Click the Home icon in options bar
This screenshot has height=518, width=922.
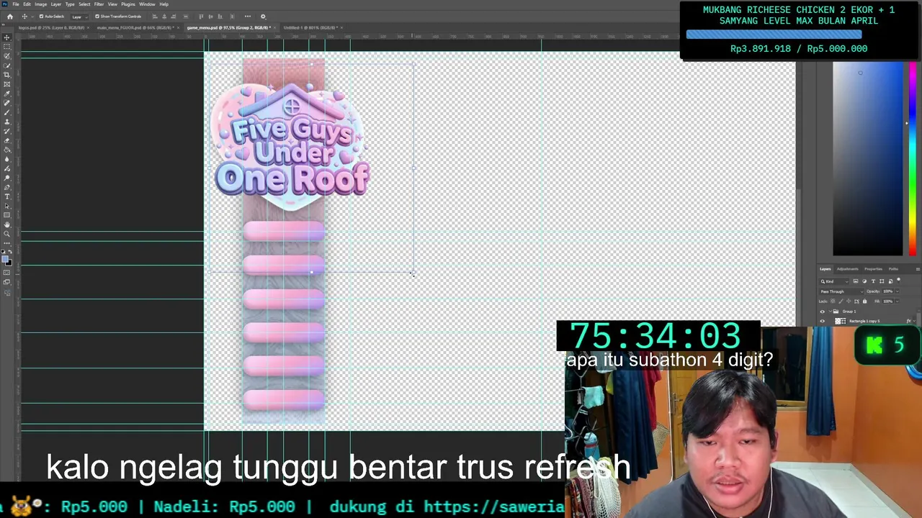pyautogui.click(x=9, y=16)
